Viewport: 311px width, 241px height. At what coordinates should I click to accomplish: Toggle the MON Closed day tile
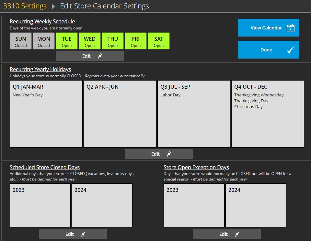point(44,41)
